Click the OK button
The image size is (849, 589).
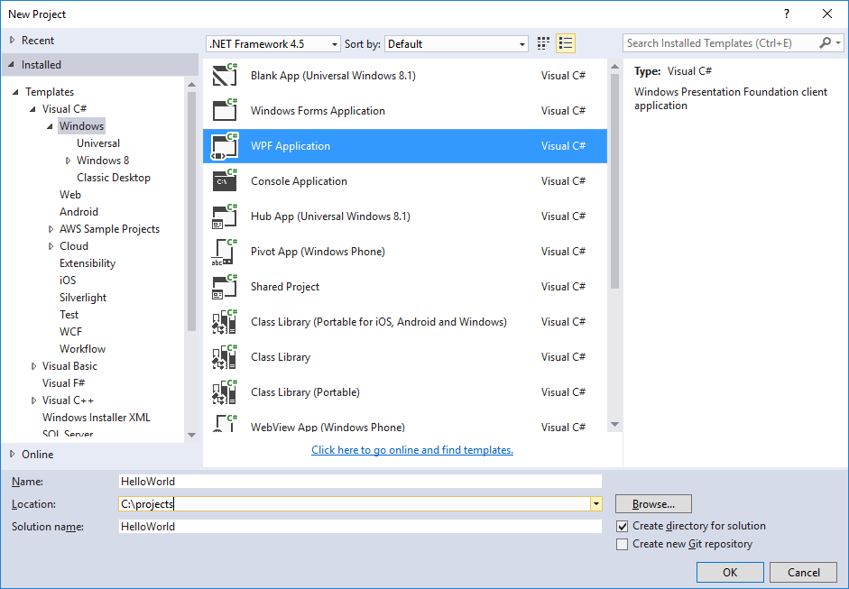point(730,572)
